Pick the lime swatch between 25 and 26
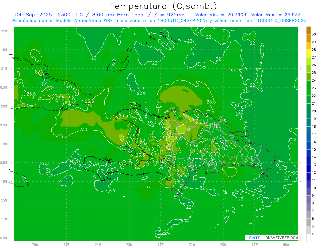This screenshot has height=248, width=321. [308, 69]
